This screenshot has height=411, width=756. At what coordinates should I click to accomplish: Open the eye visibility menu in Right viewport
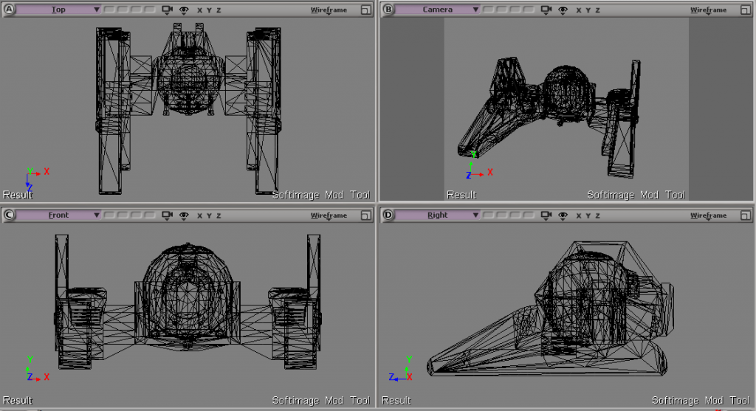coord(563,216)
